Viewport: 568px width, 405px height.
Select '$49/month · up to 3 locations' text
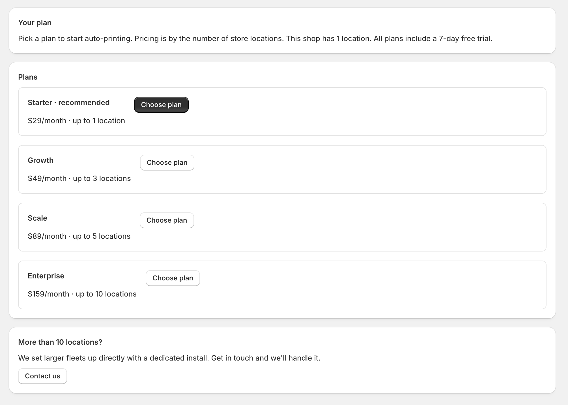79,178
